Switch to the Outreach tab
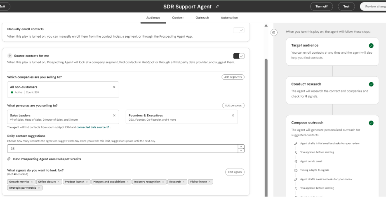 (202, 18)
